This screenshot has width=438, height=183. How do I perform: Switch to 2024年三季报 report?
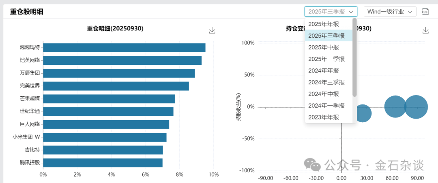326,82
